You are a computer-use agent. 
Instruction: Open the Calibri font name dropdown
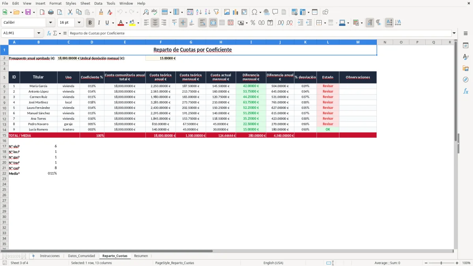tap(50, 23)
